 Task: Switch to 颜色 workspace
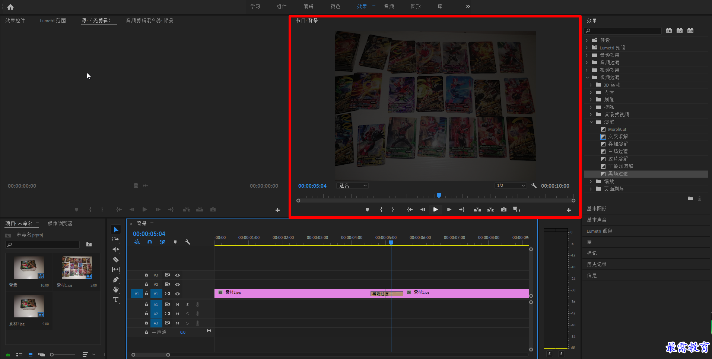(x=335, y=6)
